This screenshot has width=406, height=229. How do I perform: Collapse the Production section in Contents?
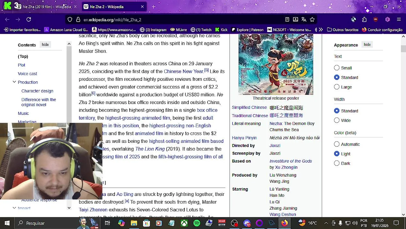[14, 82]
